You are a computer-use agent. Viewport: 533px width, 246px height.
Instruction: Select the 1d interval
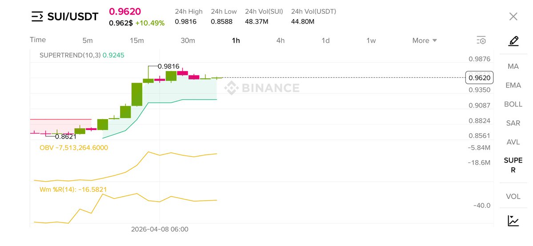click(326, 41)
